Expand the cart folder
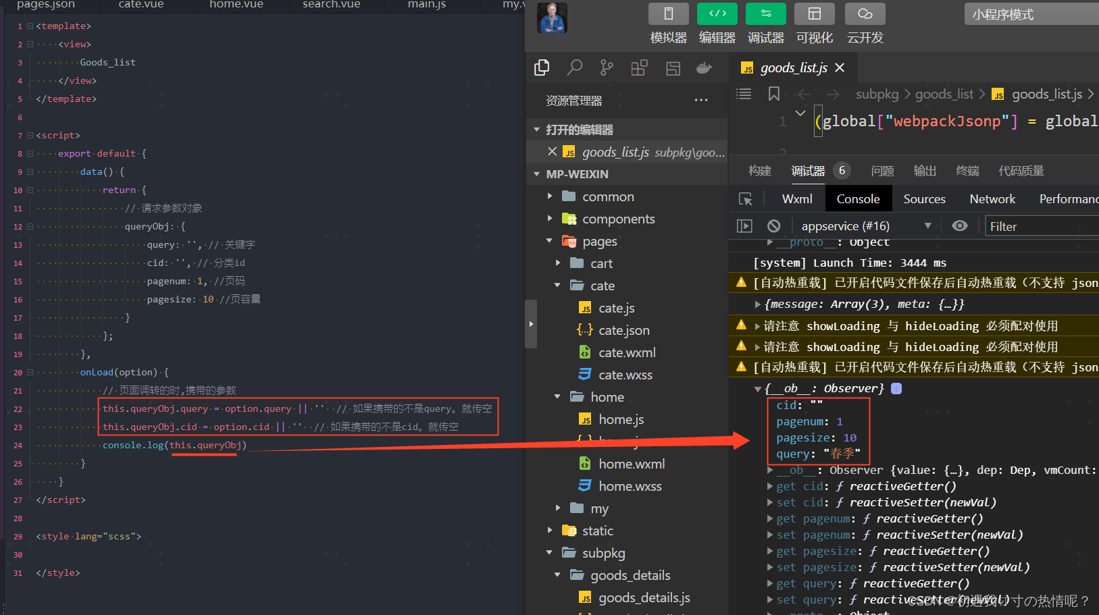Viewport: 1099px width, 615px height. click(558, 263)
